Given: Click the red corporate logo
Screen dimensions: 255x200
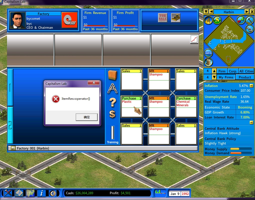Looking at the screenshot, I should pos(69,20).
